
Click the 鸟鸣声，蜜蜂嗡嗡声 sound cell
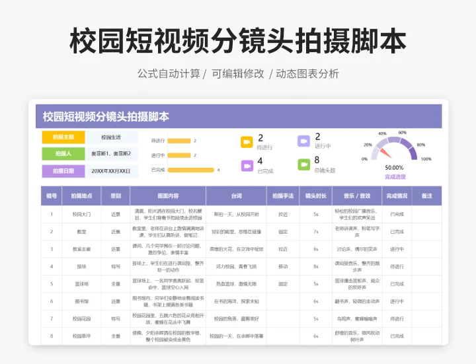pos(357,318)
